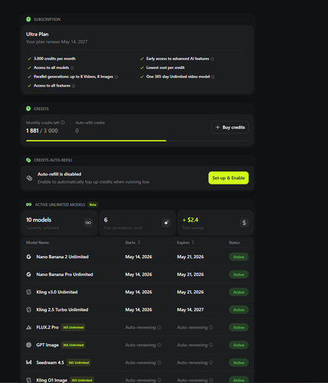Click 365 Unlimited tag on GPT Image
This screenshot has height=383, width=328.
[73, 345]
